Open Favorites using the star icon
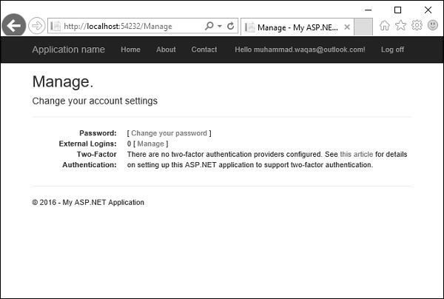The image size is (444, 299). [x=400, y=25]
